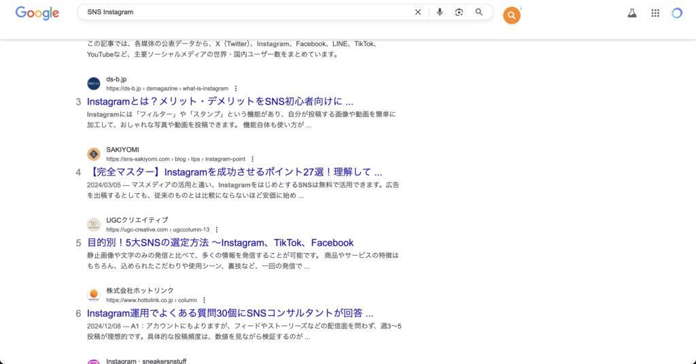This screenshot has height=364, width=696.
Task: Click the 株式会社ホットリンク site name
Action: 140,291
